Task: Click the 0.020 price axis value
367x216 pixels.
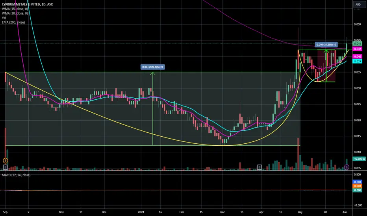Action: click(358, 120)
